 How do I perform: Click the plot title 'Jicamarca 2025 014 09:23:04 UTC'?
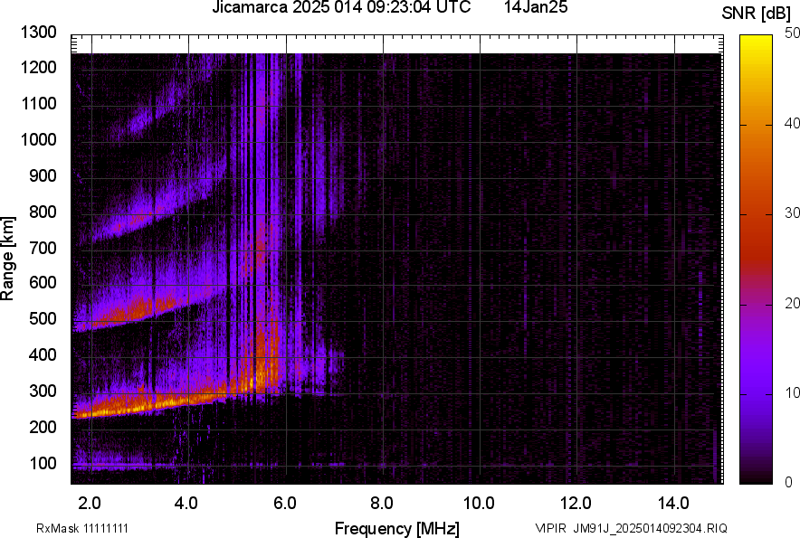341,7
